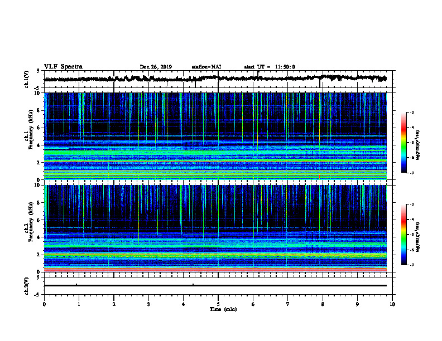Click the "ch.3(V)" waveform axis label

[26, 286]
